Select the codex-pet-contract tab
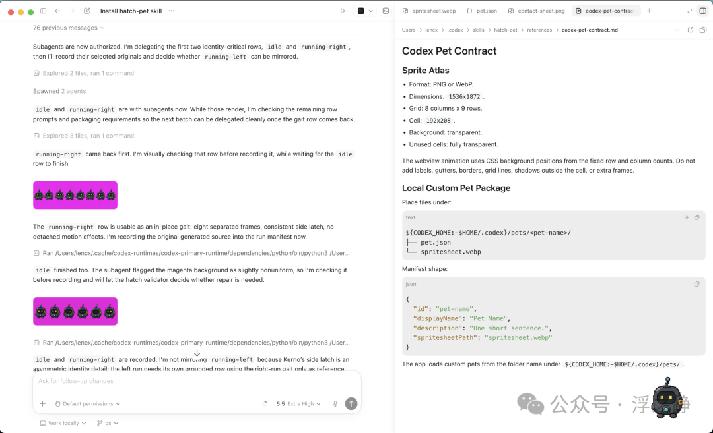Screen dimensions: 713x433 [x=606, y=11]
